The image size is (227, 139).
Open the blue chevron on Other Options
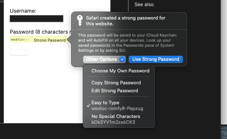pyautogui.click(x=122, y=59)
